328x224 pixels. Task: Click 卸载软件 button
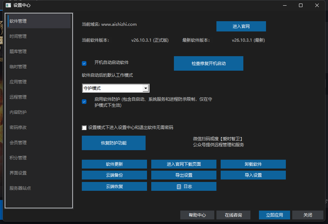click(x=253, y=164)
